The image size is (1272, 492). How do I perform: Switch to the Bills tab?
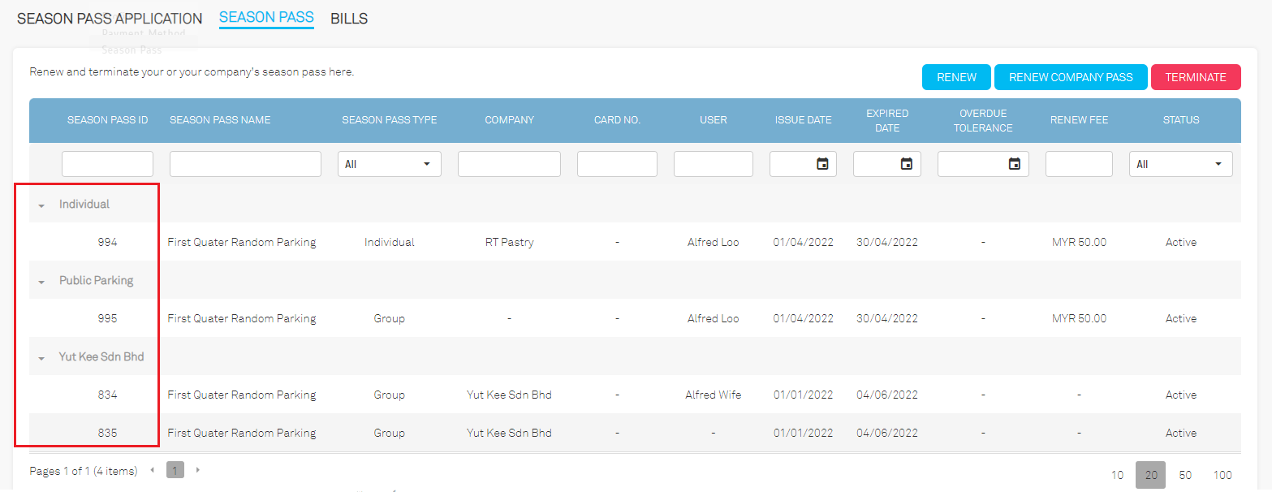pos(349,19)
